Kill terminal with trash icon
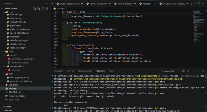Image resolution: width=207 pixels, height=112 pixels. [x=188, y=71]
